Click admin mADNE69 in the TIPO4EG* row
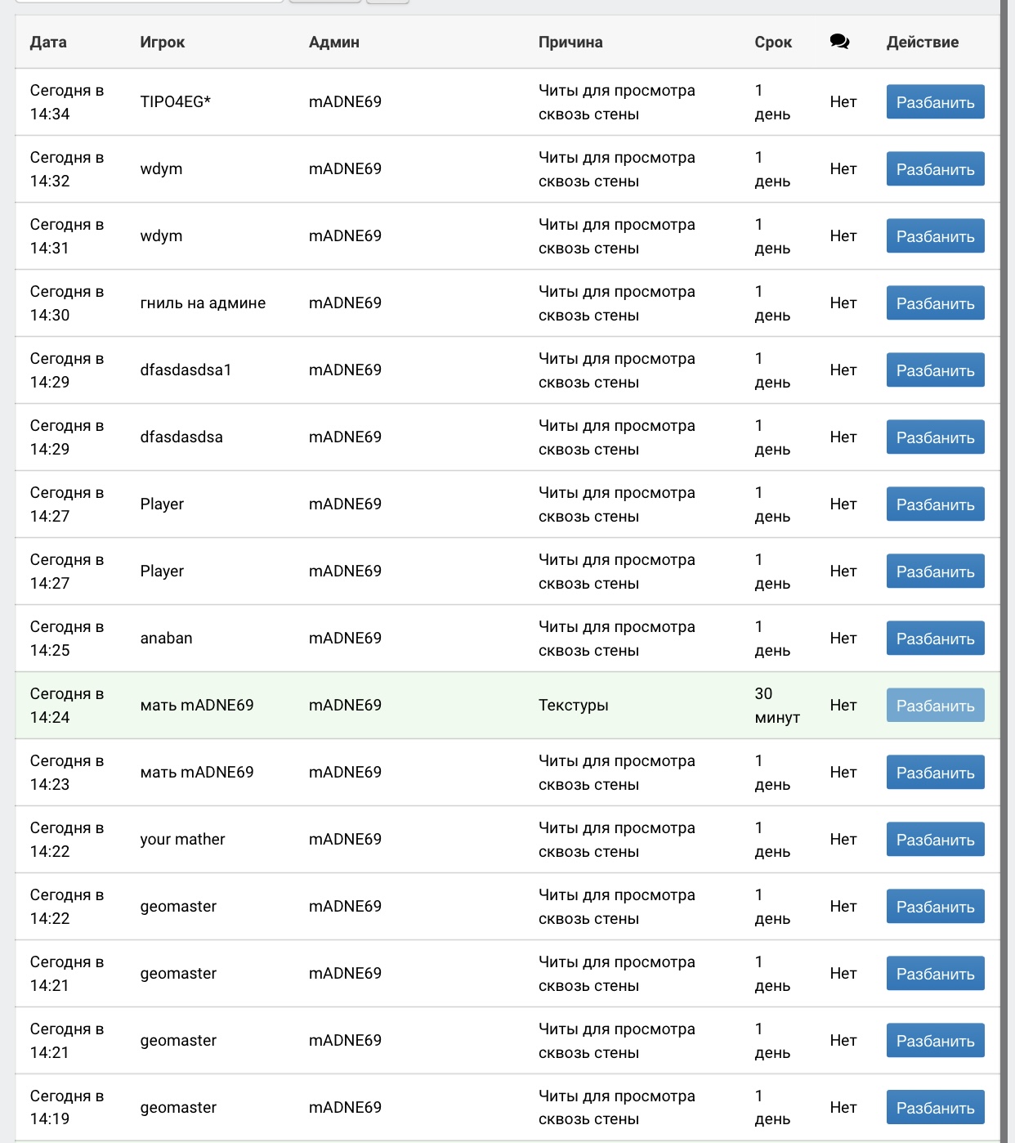 click(x=345, y=102)
